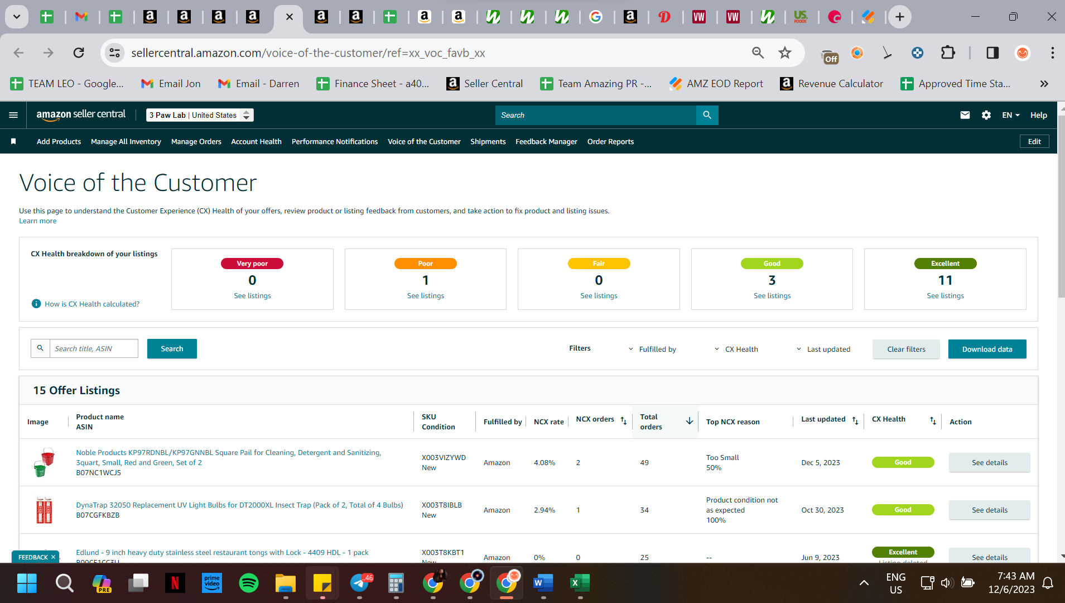
Task: Open Shipments menu item
Action: pyautogui.click(x=488, y=141)
